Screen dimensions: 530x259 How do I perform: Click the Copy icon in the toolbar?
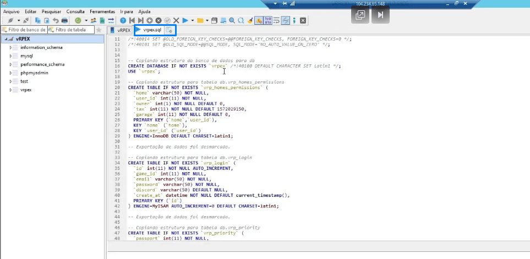38,20
